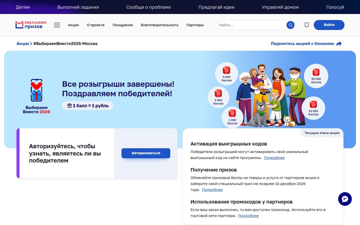Open the chat support bubble

[345, 199]
